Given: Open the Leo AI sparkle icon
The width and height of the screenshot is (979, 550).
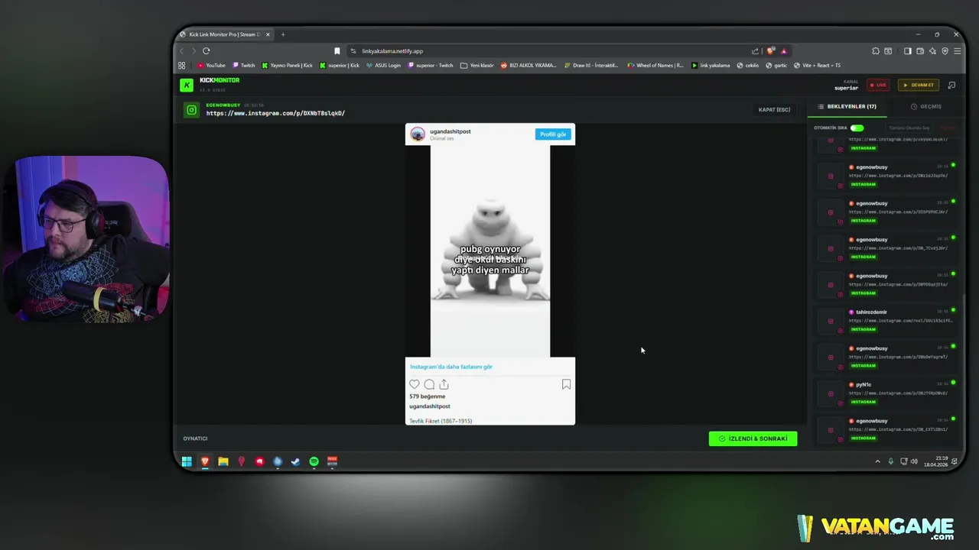Looking at the screenshot, I should coord(932,51).
